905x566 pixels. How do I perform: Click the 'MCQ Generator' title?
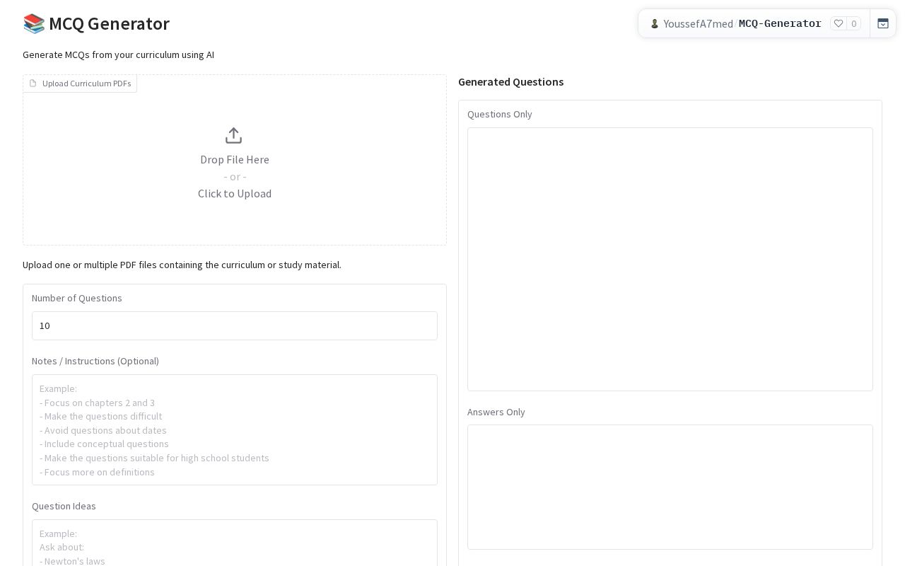point(109,23)
